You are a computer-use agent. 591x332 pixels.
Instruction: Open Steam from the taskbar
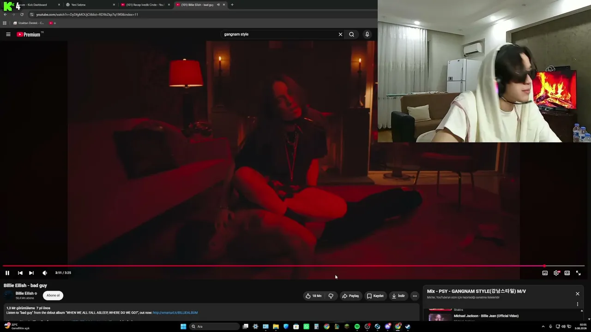tap(408, 326)
